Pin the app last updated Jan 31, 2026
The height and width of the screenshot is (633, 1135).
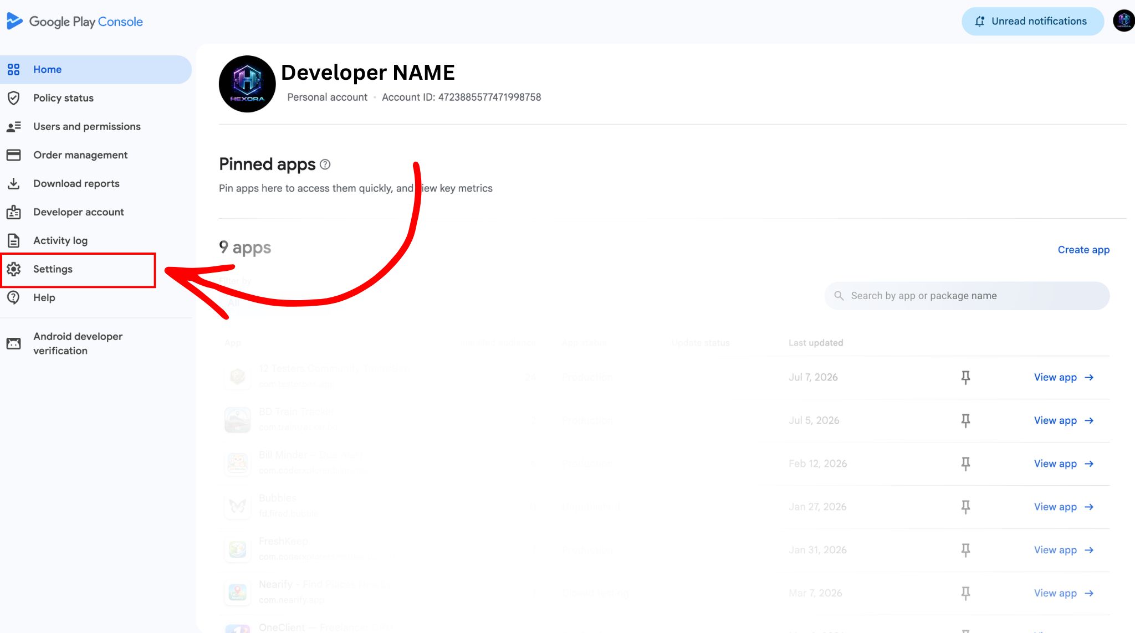(x=965, y=550)
